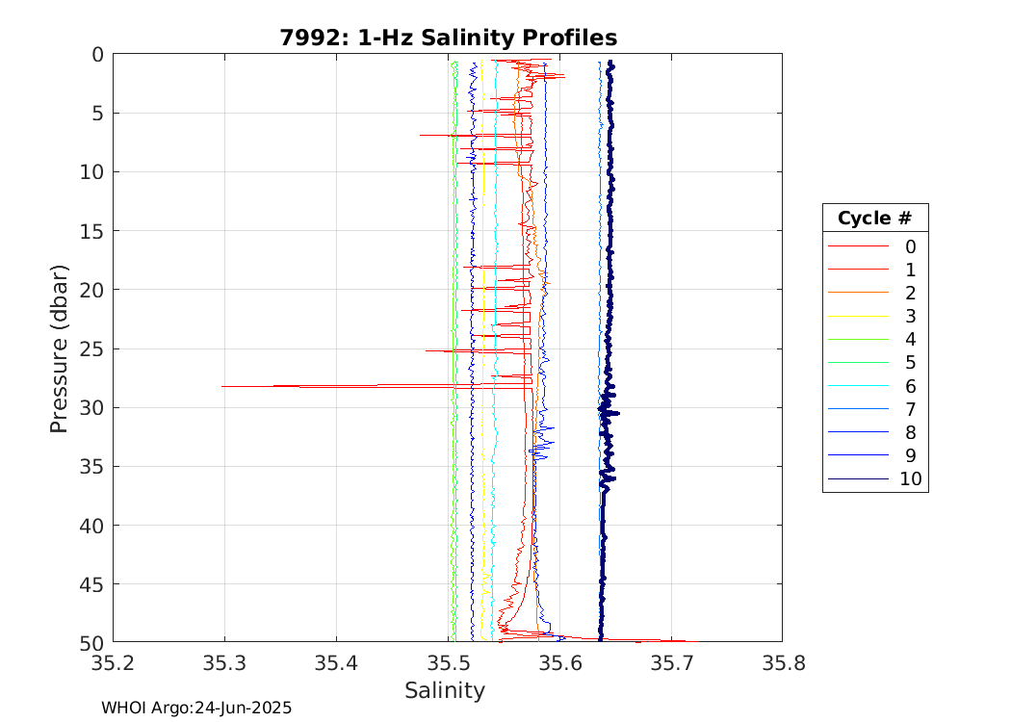Viewport: 1011px width, 722px height.
Task: Click the 'Cycle #' legend title
Action: tap(874, 218)
